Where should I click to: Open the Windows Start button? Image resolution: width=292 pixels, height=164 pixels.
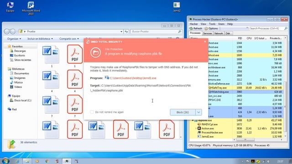[x=5, y=161]
